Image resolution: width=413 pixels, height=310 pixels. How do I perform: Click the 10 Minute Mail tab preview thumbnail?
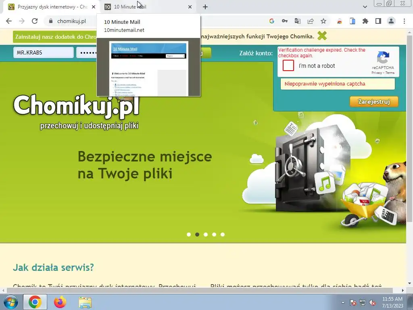pyautogui.click(x=148, y=67)
